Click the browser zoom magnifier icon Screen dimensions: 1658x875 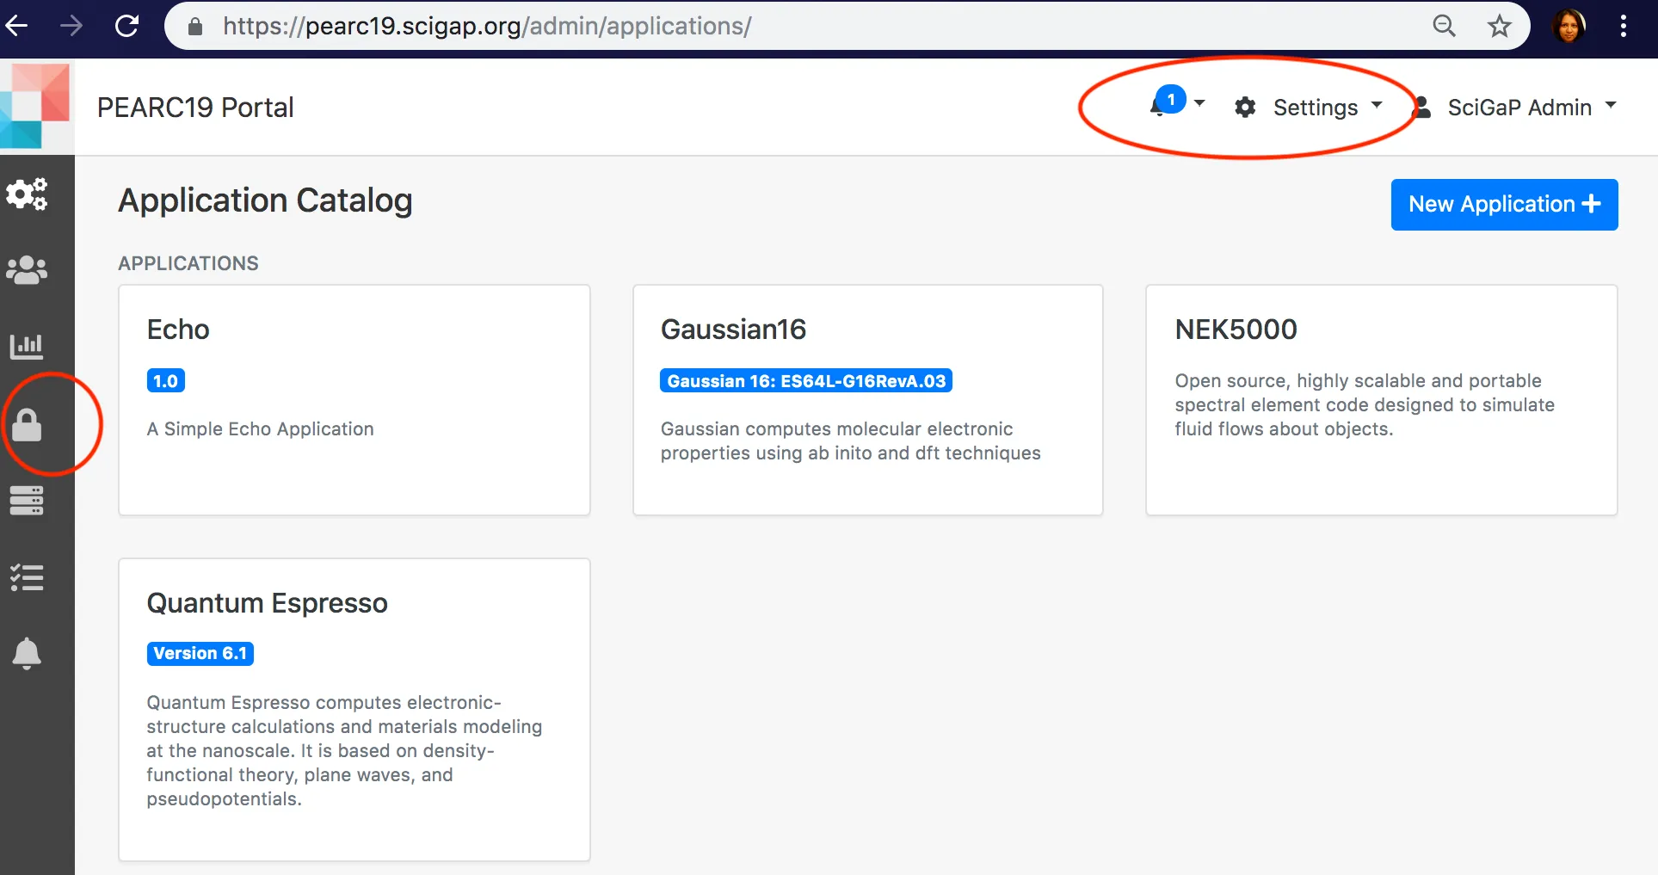[x=1444, y=26]
